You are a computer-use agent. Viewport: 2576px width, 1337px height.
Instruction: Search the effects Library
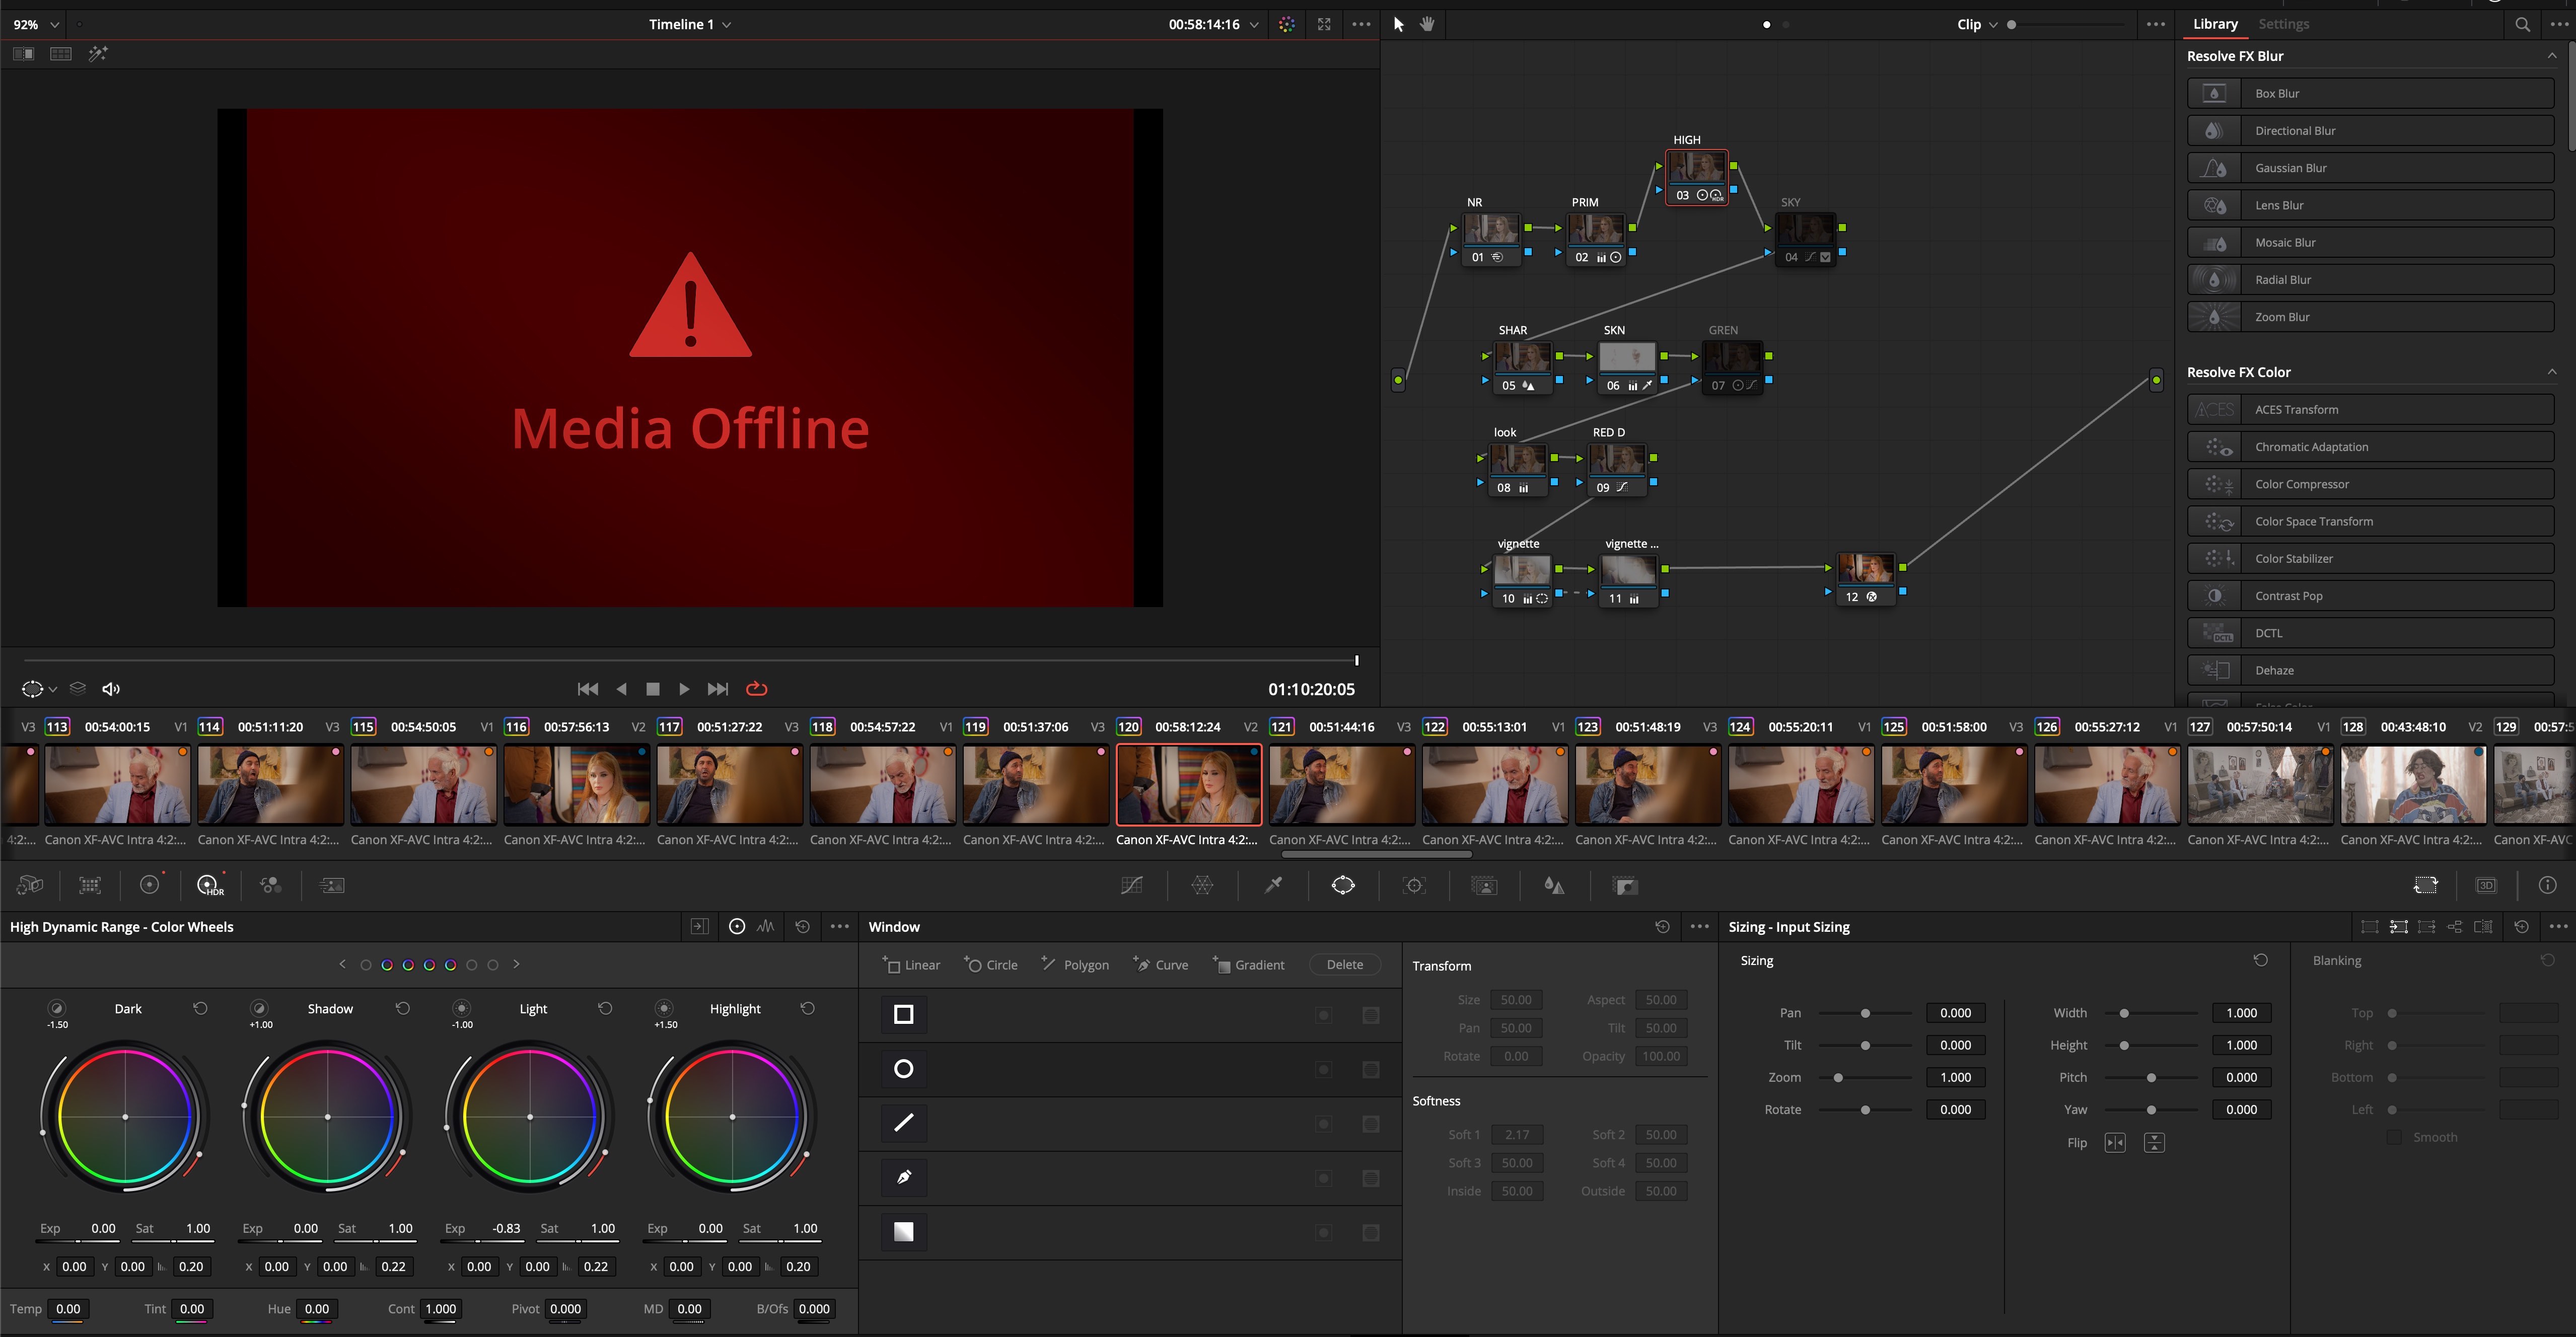(2522, 24)
